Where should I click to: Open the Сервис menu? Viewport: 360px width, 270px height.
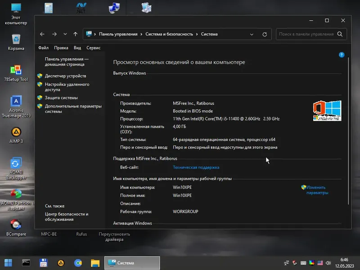(x=94, y=48)
